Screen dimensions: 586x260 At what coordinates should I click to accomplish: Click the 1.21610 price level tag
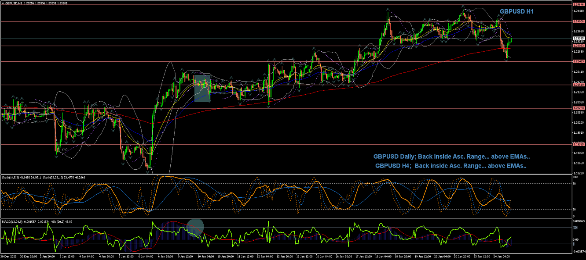[578, 85]
